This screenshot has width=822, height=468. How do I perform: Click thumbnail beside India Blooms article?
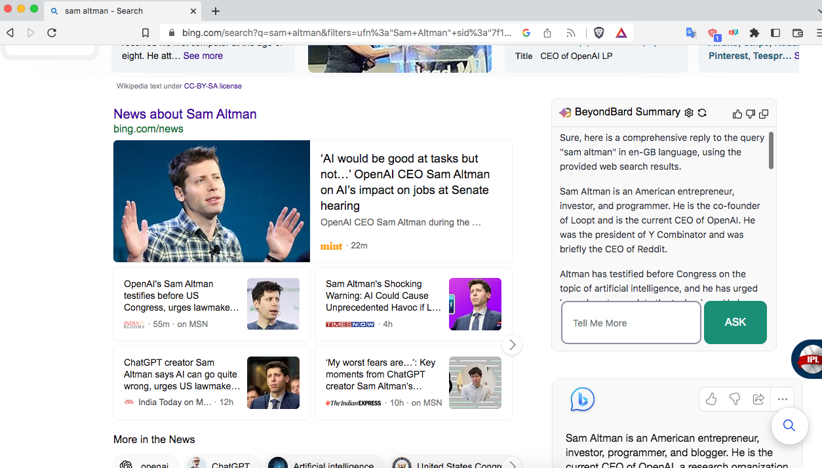pyautogui.click(x=273, y=303)
